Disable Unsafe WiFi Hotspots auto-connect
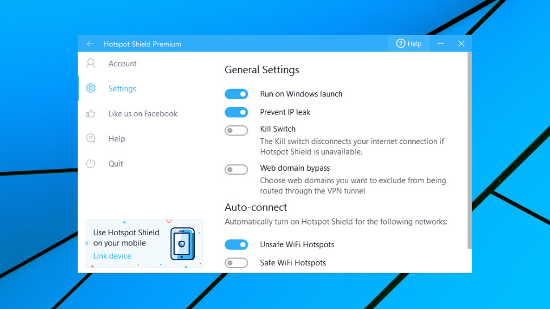This screenshot has width=550, height=309. click(236, 244)
